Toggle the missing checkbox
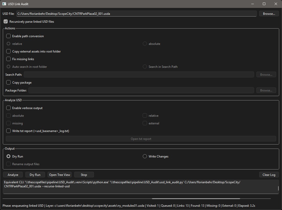Screen dimensions: 282x210 [8, 123]
